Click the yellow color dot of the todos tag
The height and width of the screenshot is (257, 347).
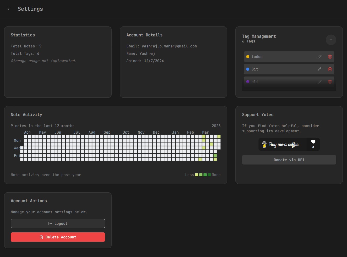point(248,57)
